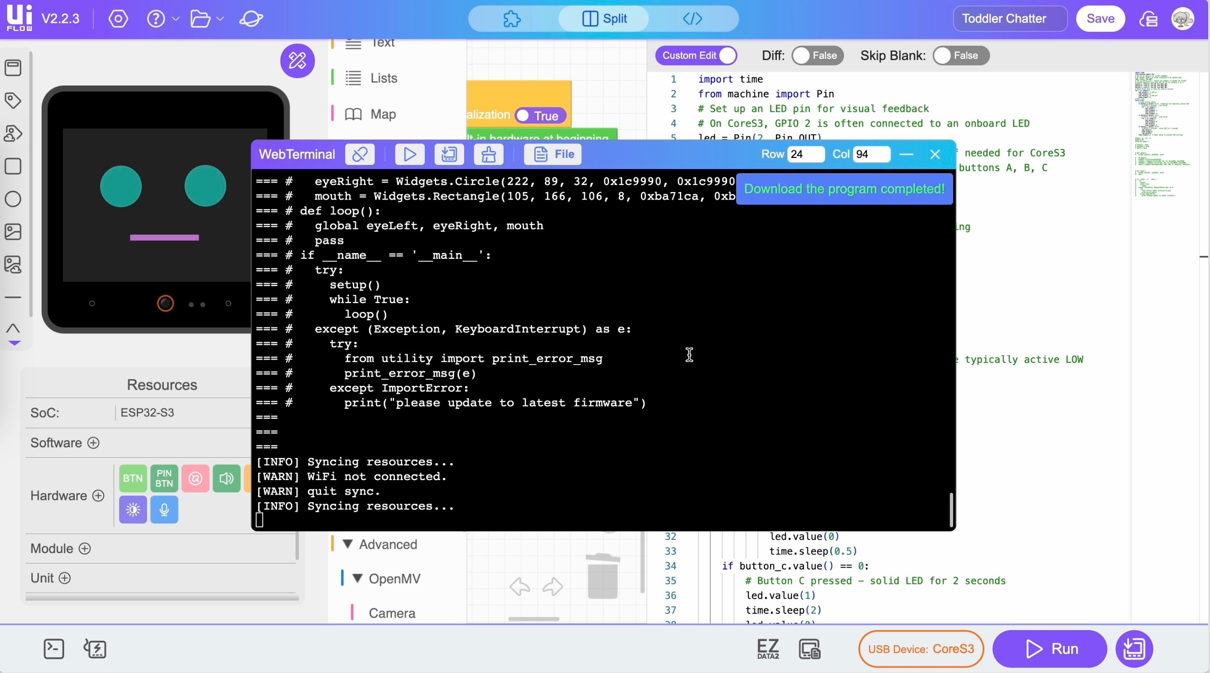Collapse the Advanced category
The image size is (1210, 673).
pos(348,544)
